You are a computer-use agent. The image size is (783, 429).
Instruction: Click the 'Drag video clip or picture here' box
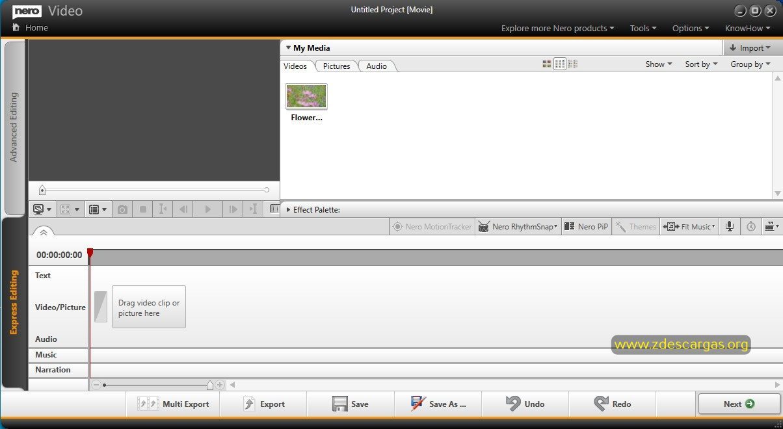(x=149, y=307)
